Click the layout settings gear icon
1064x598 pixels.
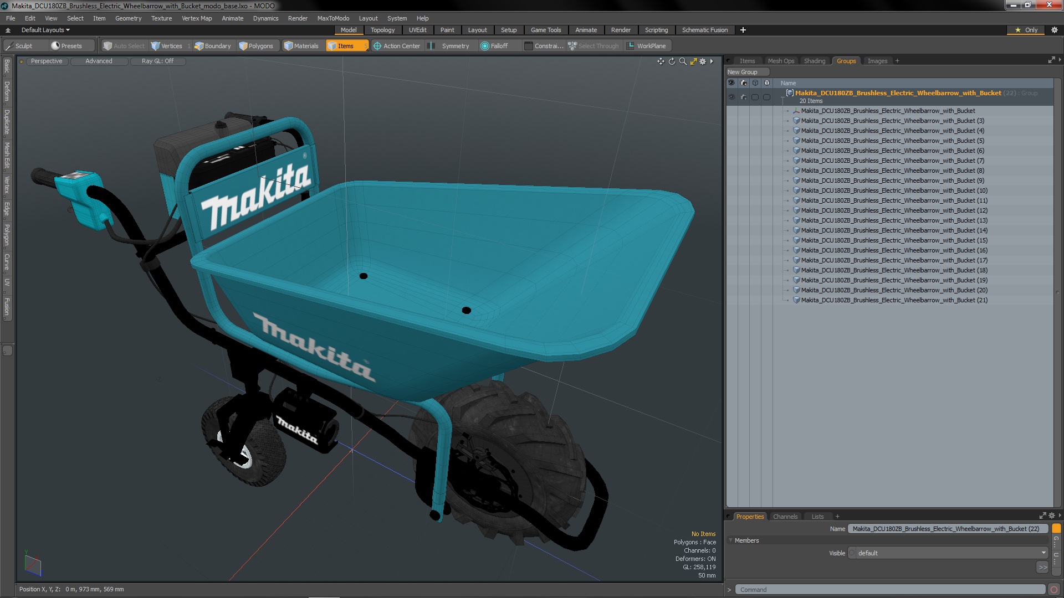pos(1055,30)
